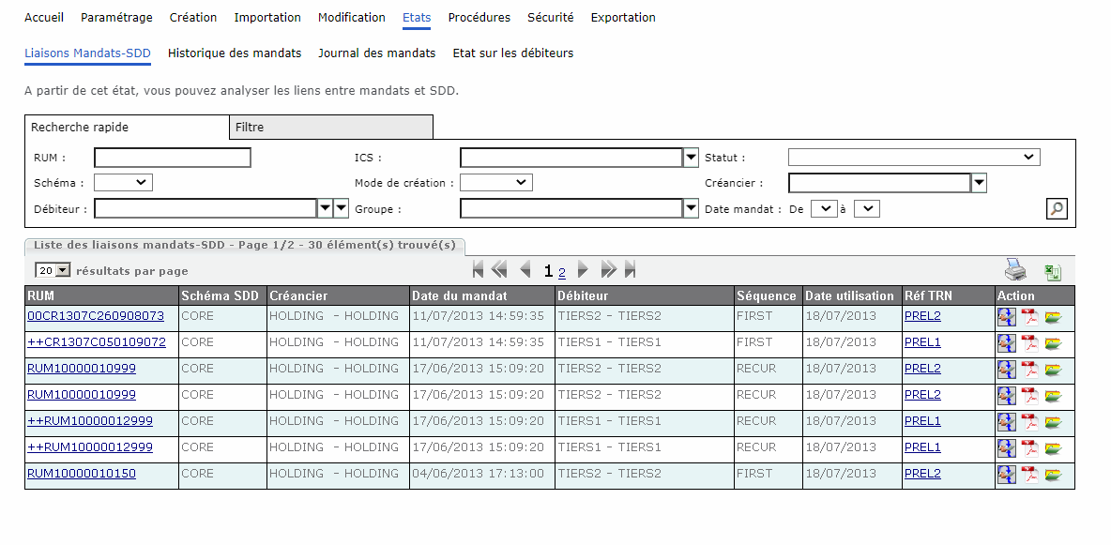Switch to the Filtre tab
This screenshot has width=1111, height=545.
330,128
